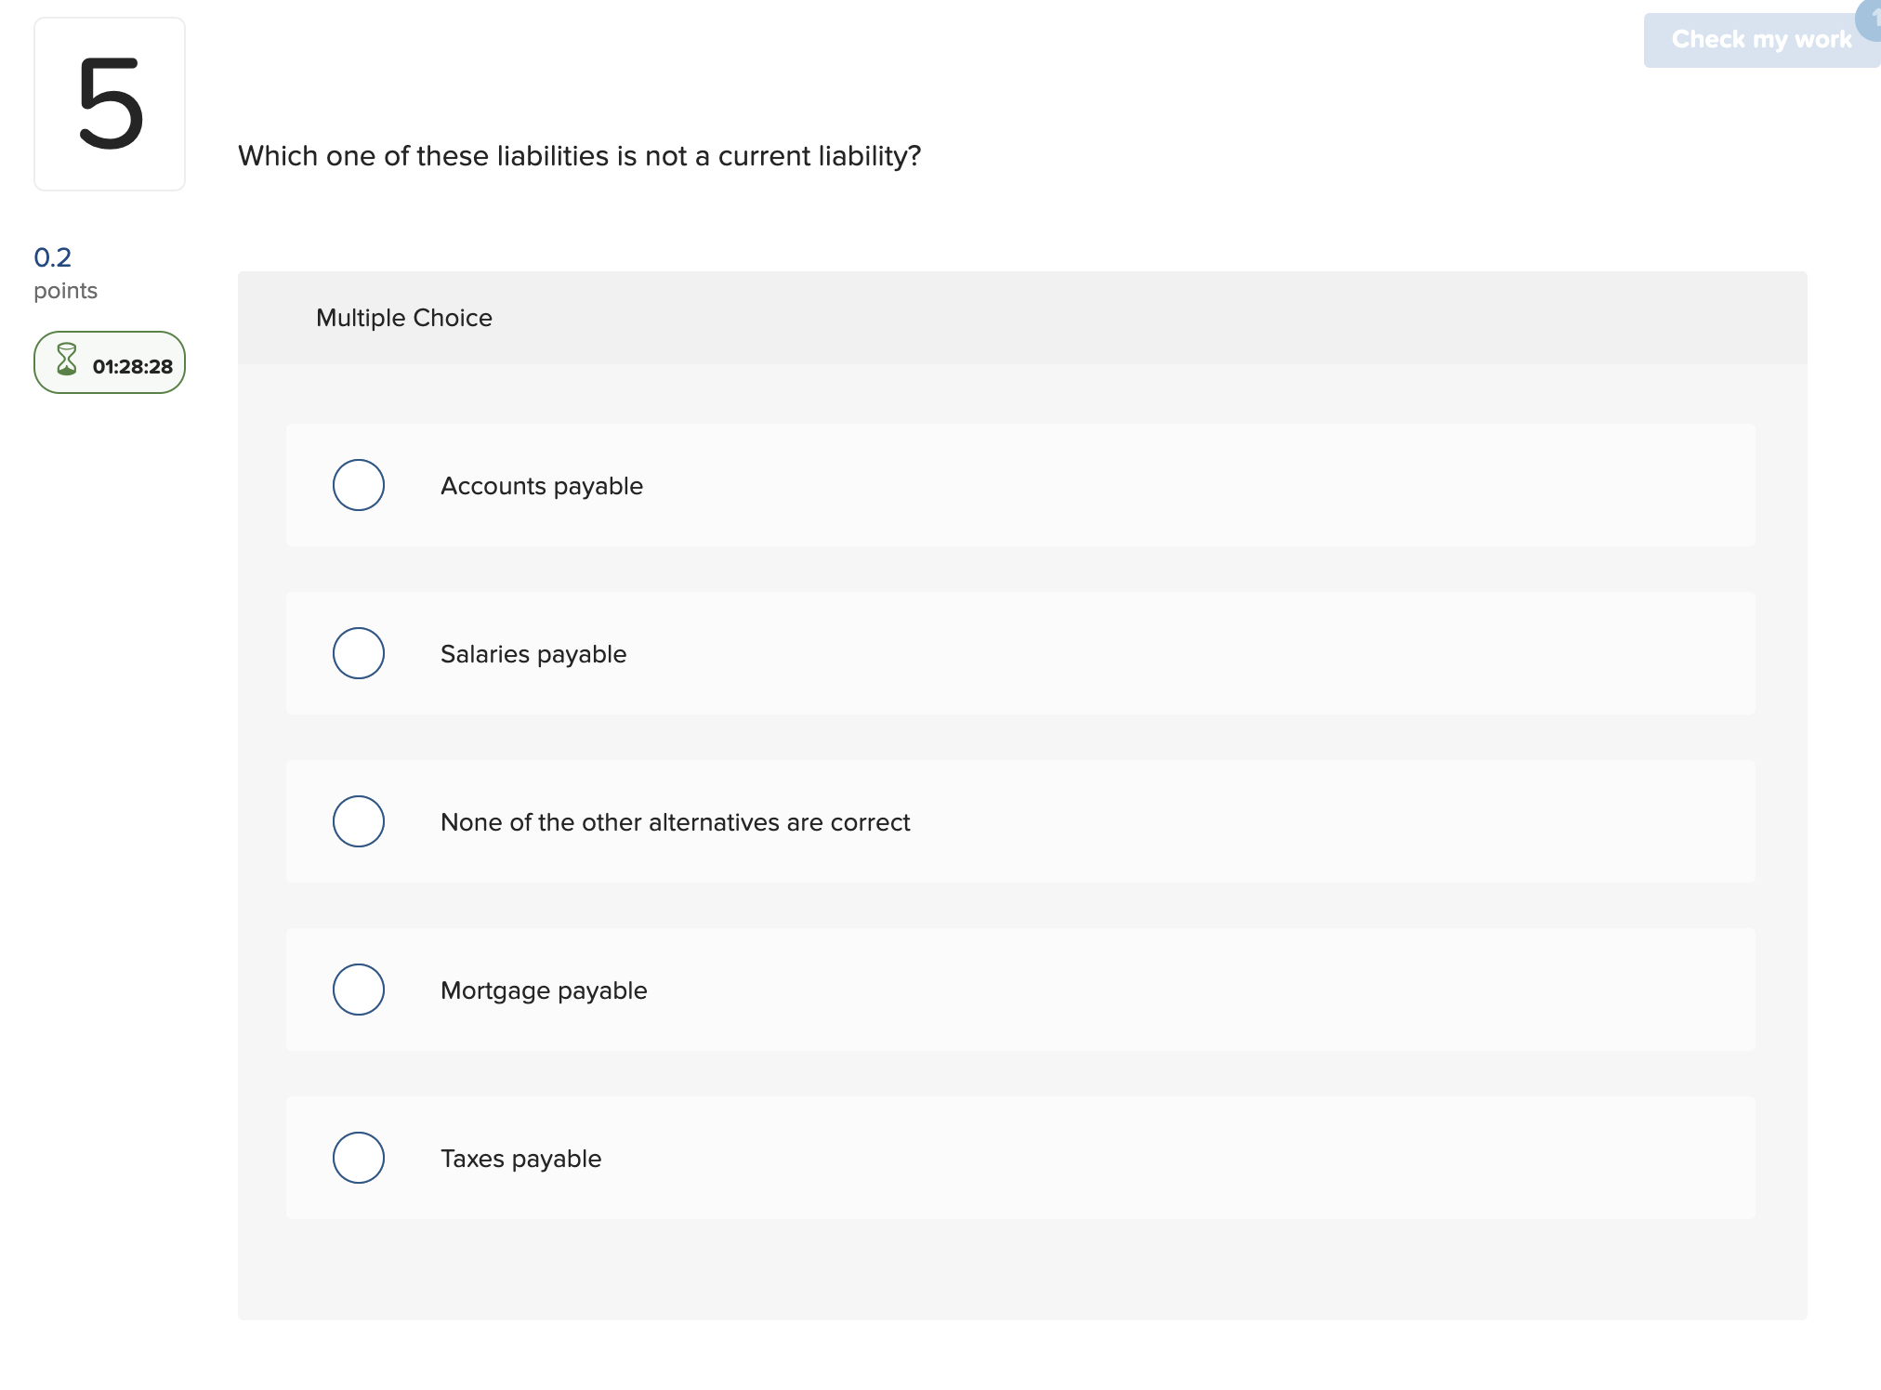Click the countdown timer showing 01:28:28
The width and height of the screenshot is (1881, 1390).
pyautogui.click(x=131, y=365)
